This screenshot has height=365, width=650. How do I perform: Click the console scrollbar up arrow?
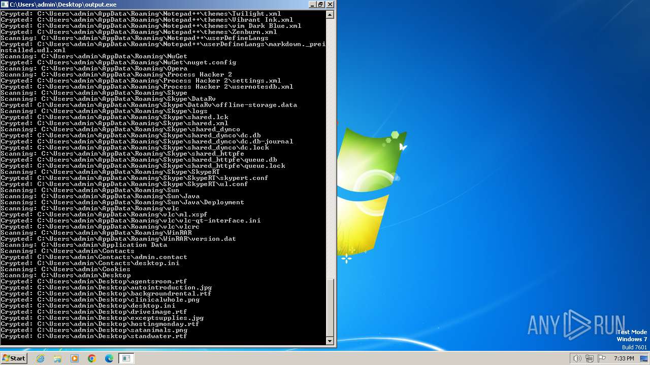click(x=330, y=14)
